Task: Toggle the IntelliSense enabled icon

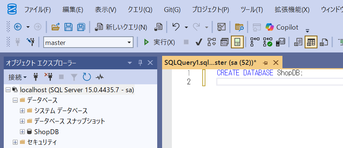Action: pos(237,42)
